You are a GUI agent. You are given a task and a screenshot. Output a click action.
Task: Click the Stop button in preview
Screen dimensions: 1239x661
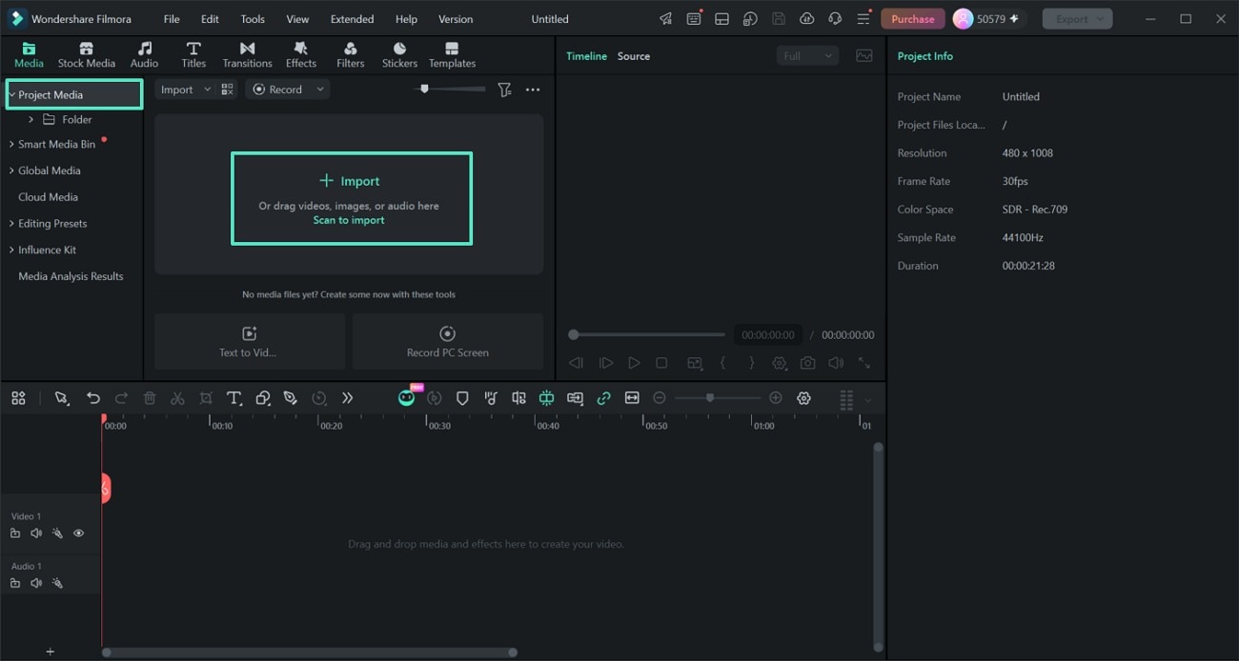point(661,363)
